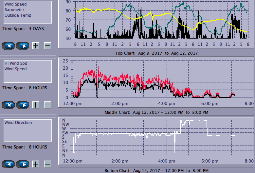Viewport: 255px width, 173px height.
Task: Click the back arrow for the top chart
Action: (9, 46)
